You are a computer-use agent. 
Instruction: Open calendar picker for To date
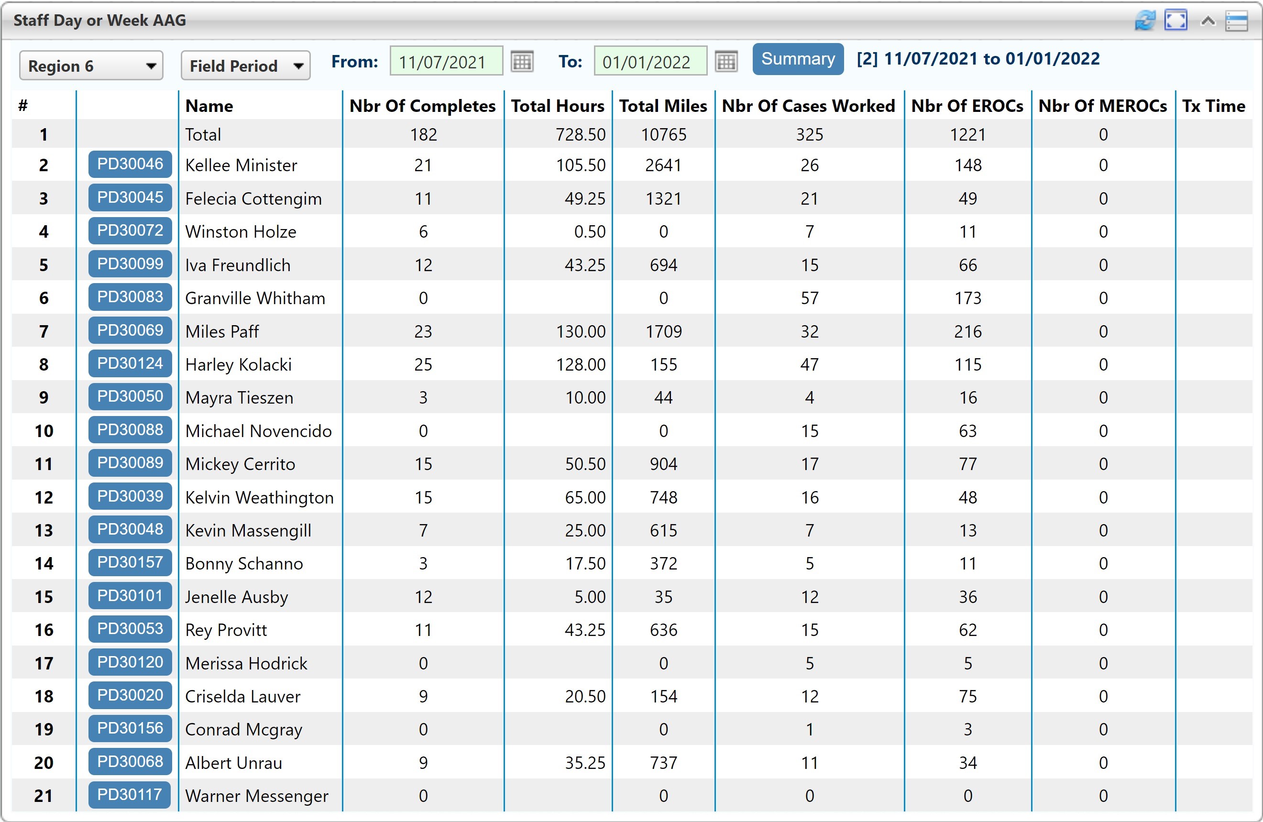[x=726, y=62]
